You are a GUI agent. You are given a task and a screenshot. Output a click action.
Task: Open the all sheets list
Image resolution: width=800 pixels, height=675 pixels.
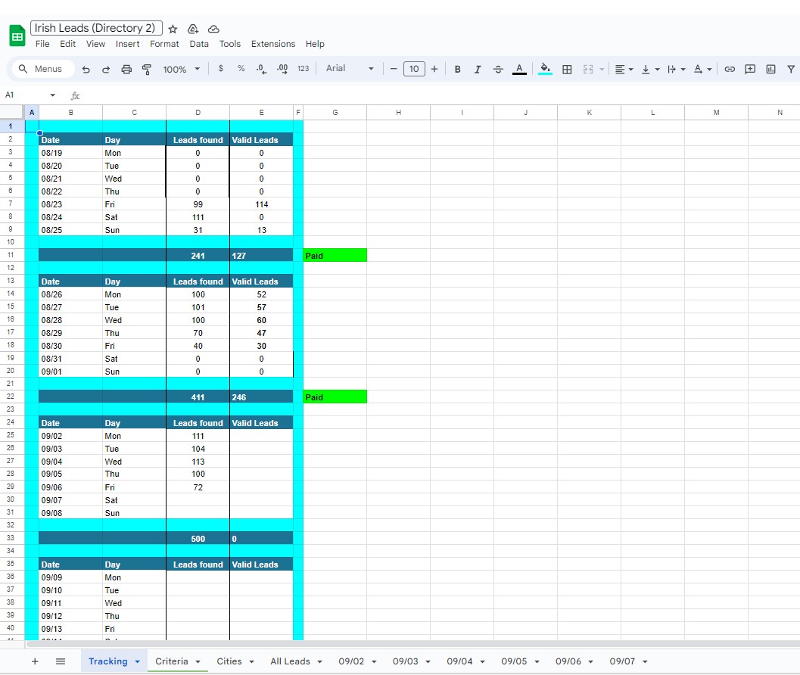61,661
